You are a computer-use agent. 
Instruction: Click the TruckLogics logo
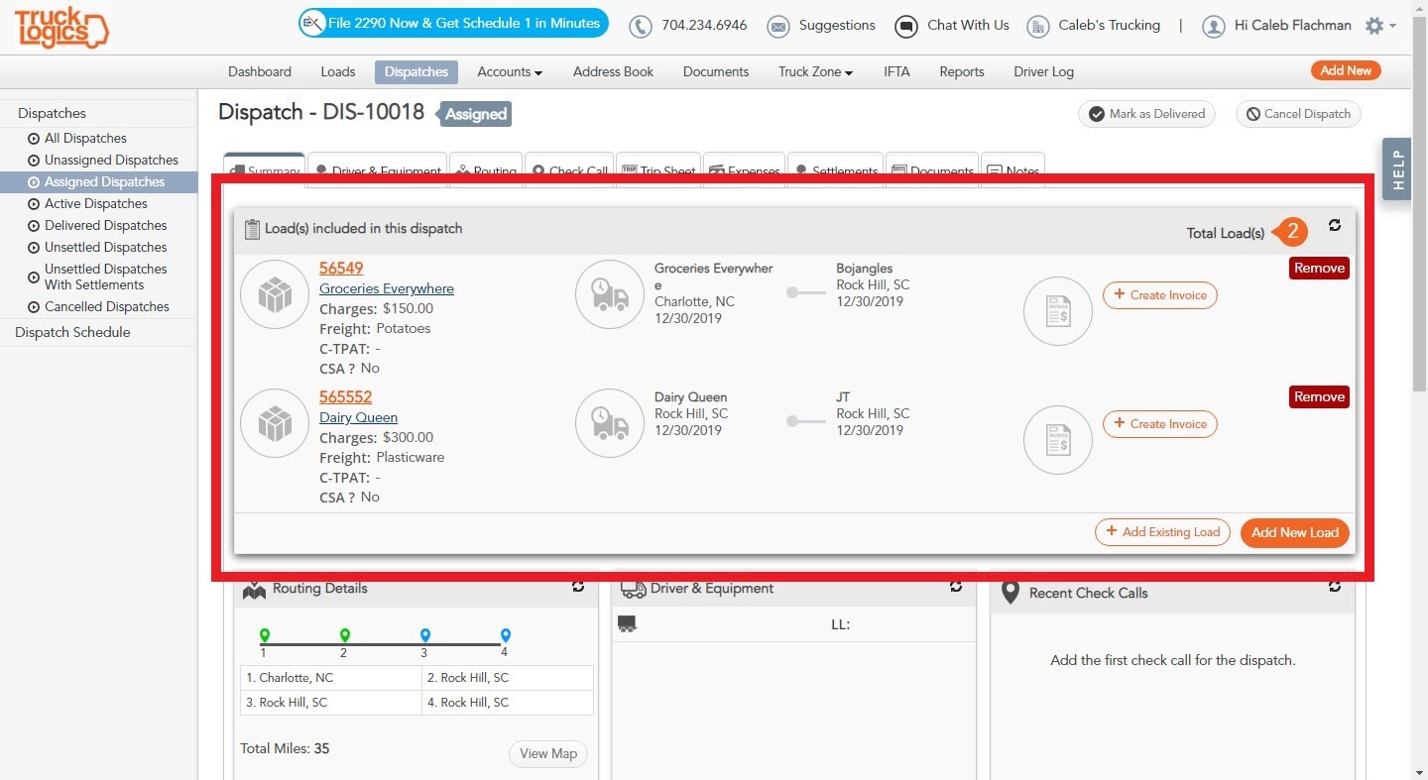click(61, 27)
